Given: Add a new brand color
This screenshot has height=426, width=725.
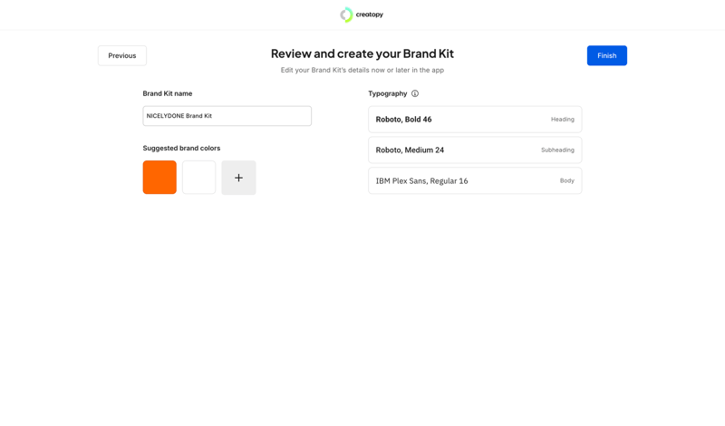Looking at the screenshot, I should [238, 178].
